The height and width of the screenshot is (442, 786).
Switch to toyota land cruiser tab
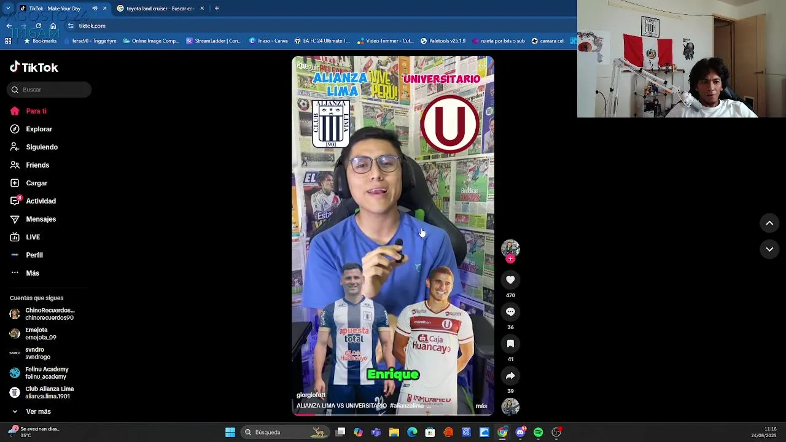[x=160, y=9]
